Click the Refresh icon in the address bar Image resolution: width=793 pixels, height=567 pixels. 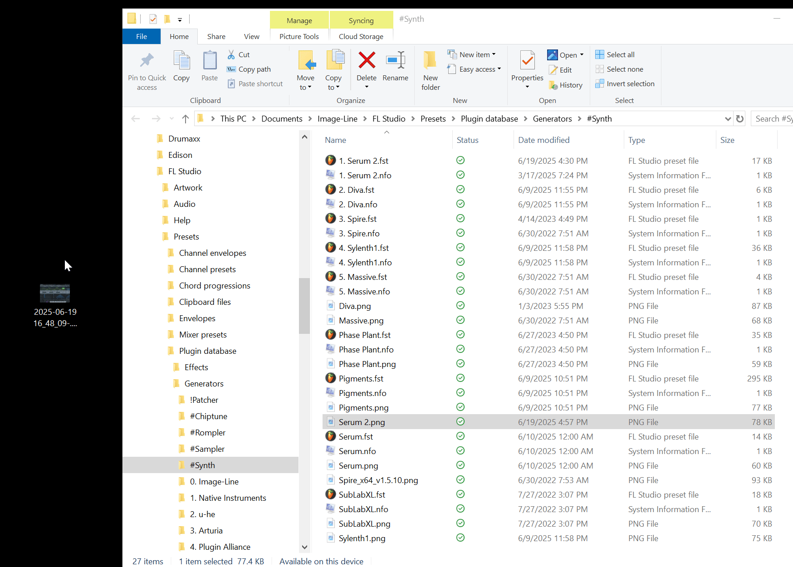(739, 118)
